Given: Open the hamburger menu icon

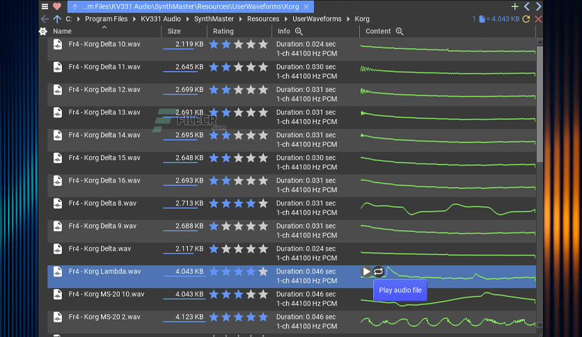Looking at the screenshot, I should 45,6.
